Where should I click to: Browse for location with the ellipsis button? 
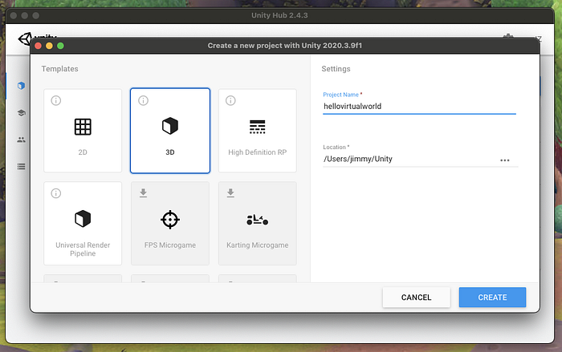click(x=505, y=160)
